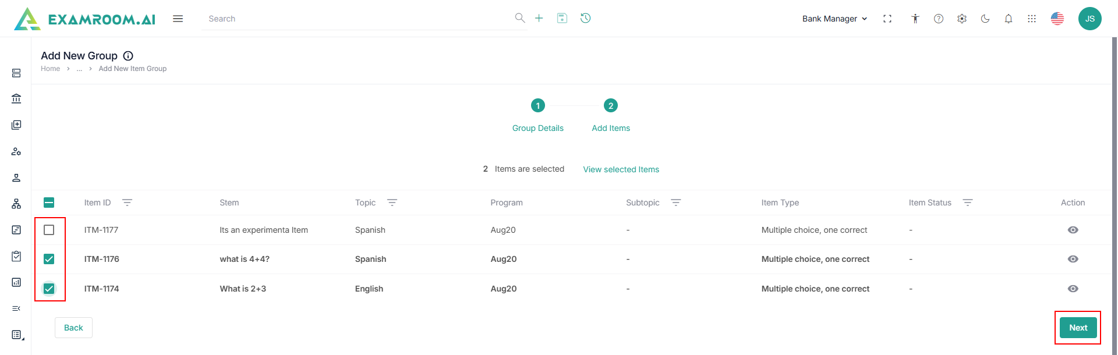
Task: Go to Group Details step
Action: click(538, 106)
